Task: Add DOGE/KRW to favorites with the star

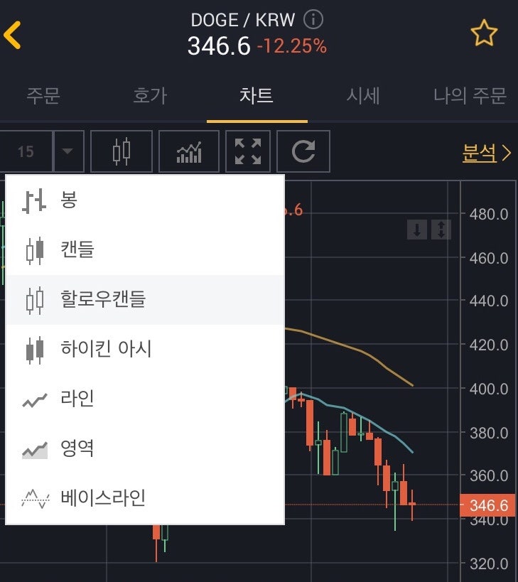Action: 484,33
